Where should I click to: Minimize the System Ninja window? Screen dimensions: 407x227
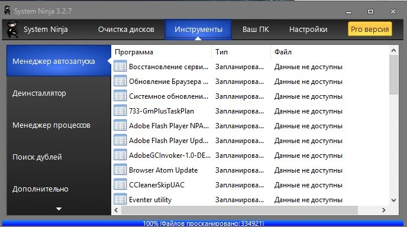tap(348, 12)
